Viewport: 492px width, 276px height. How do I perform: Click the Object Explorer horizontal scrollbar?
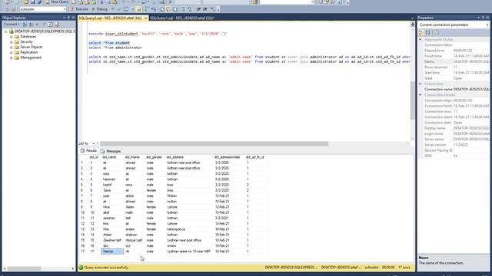[x=24, y=268]
